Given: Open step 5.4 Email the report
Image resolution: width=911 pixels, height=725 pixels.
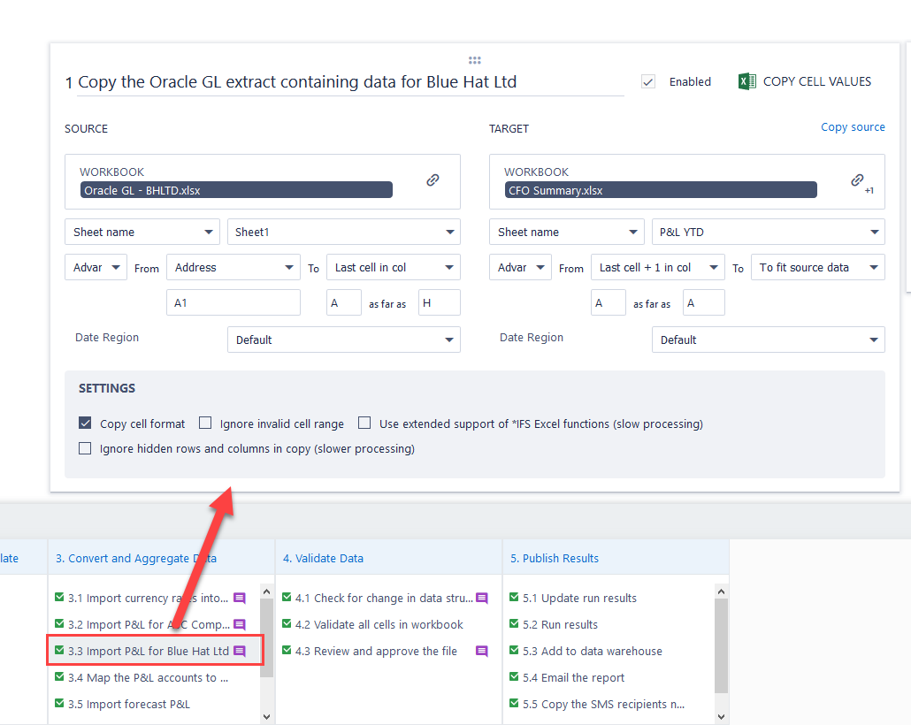Looking at the screenshot, I should (x=582, y=678).
